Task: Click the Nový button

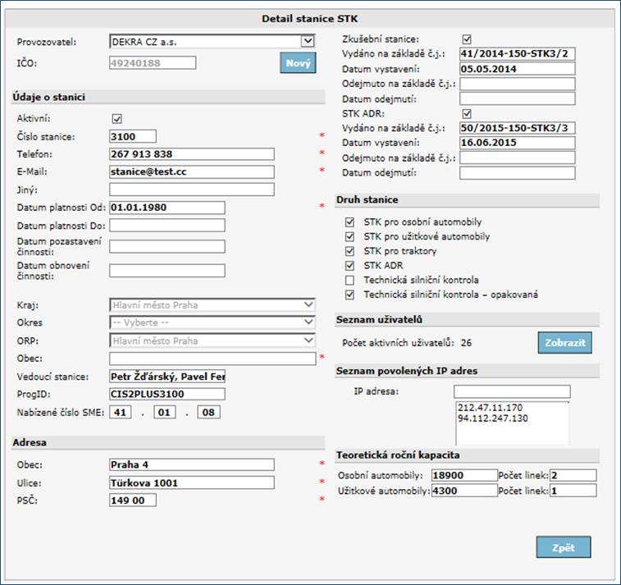Action: pos(298,63)
